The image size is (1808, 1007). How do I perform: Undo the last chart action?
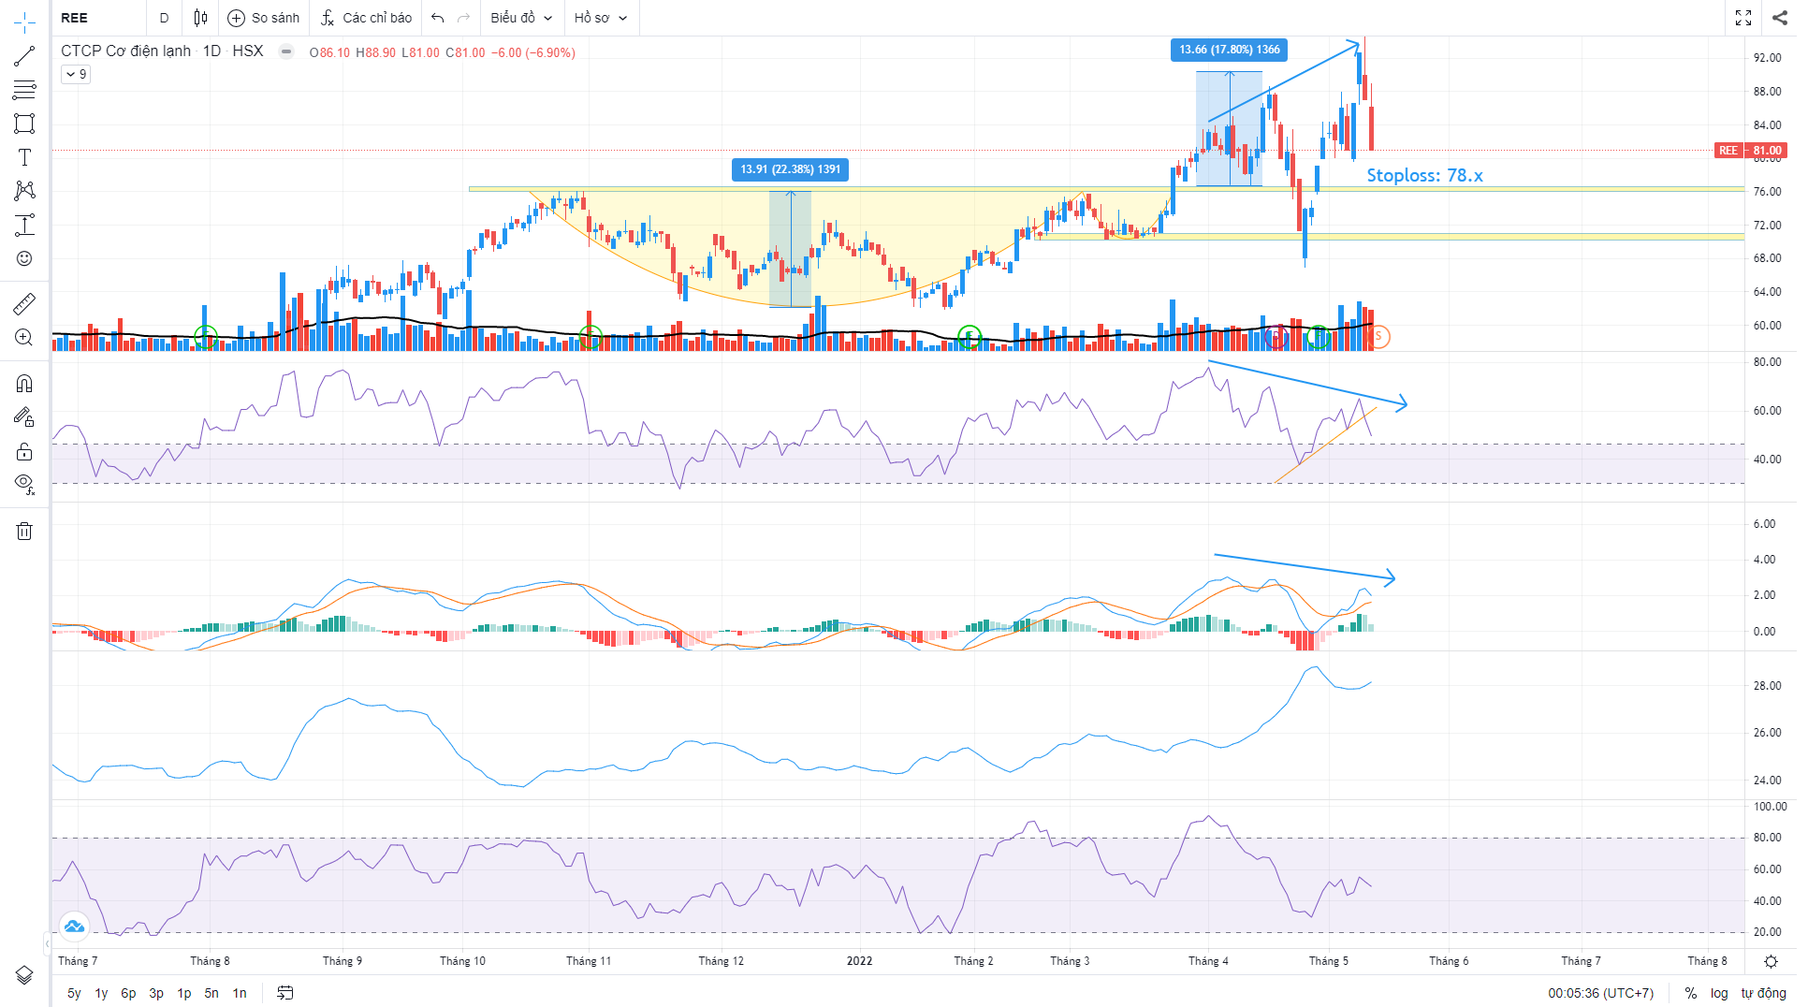tap(438, 18)
